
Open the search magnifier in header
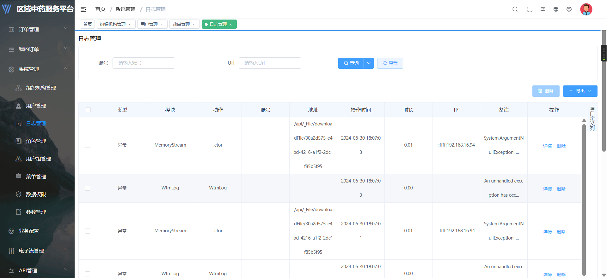point(515,9)
